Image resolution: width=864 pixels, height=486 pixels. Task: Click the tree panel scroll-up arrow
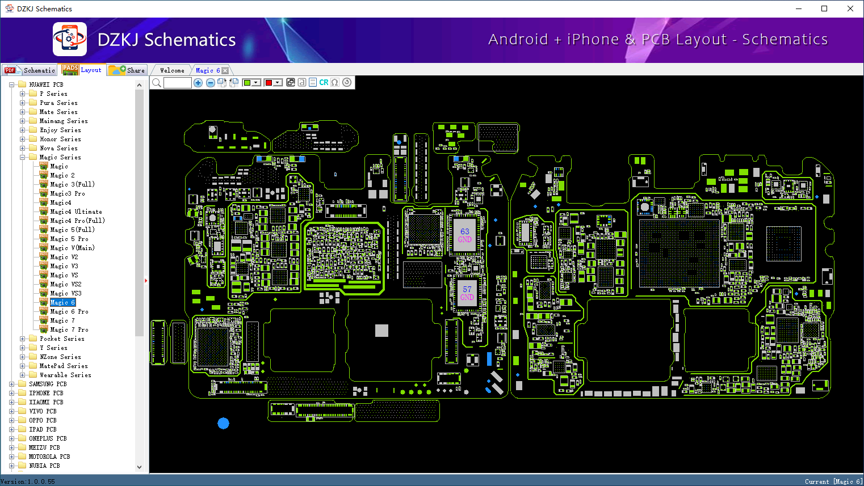(x=140, y=85)
